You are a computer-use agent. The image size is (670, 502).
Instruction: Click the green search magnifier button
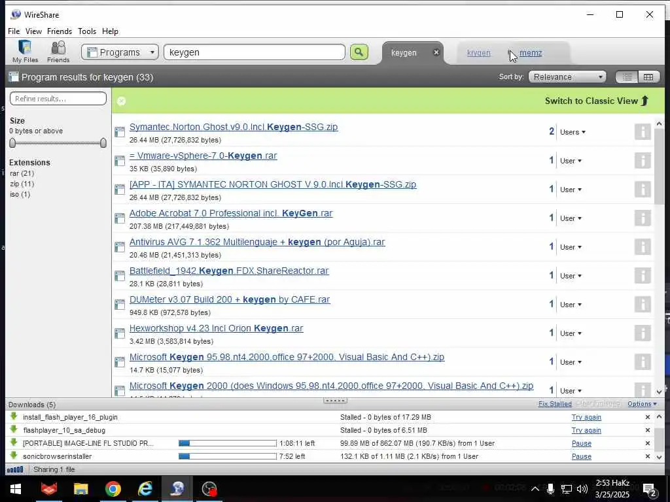359,52
